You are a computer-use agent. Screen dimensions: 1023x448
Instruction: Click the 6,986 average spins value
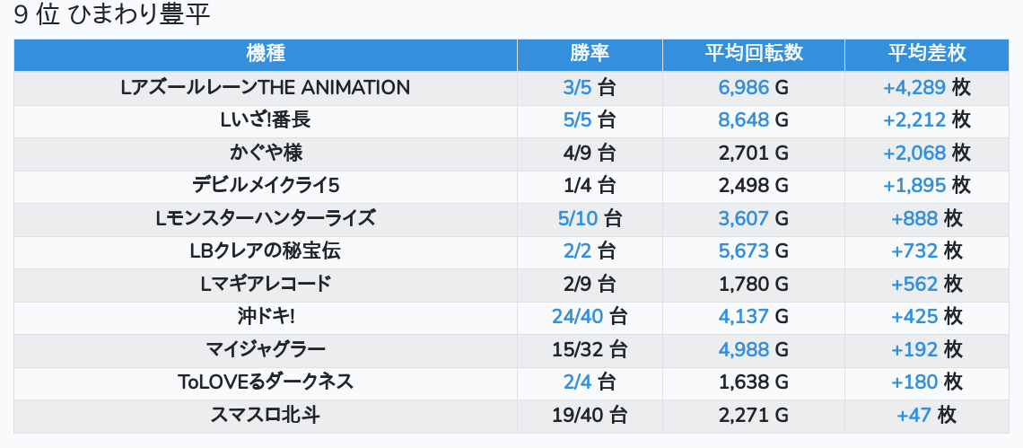pos(744,88)
